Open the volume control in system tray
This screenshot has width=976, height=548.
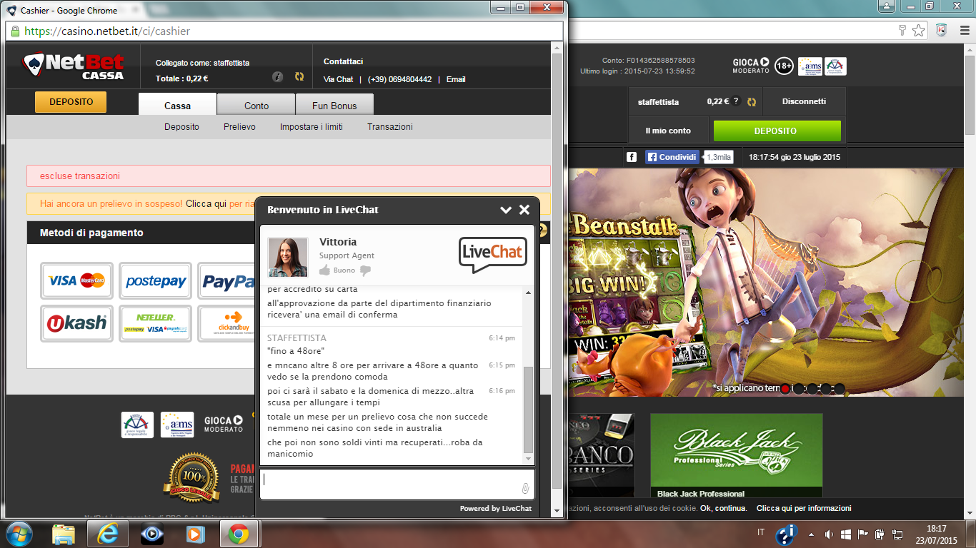pos(829,534)
